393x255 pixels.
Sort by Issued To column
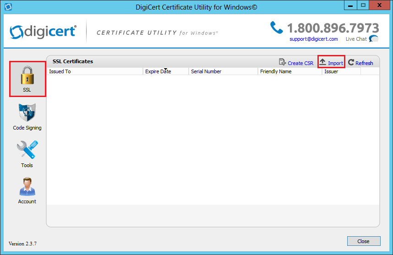[x=95, y=71]
